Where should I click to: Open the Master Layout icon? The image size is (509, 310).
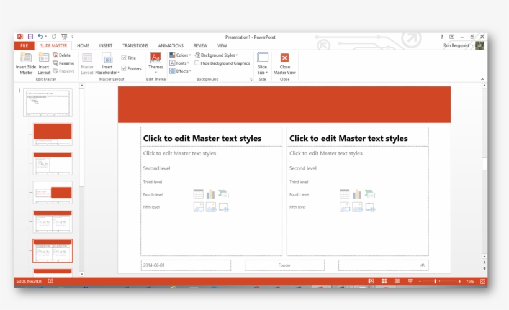pos(87,58)
